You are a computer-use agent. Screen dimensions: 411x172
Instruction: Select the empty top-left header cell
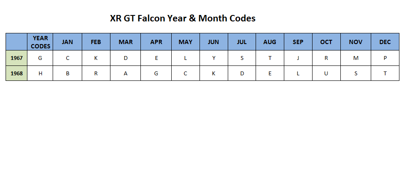click(17, 42)
